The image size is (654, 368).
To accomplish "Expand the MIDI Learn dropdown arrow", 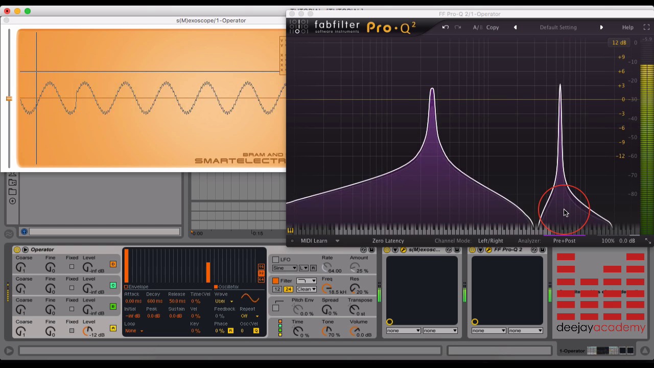I will pos(337,241).
